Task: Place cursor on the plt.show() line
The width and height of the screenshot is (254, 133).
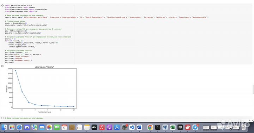Action: tap(10, 62)
